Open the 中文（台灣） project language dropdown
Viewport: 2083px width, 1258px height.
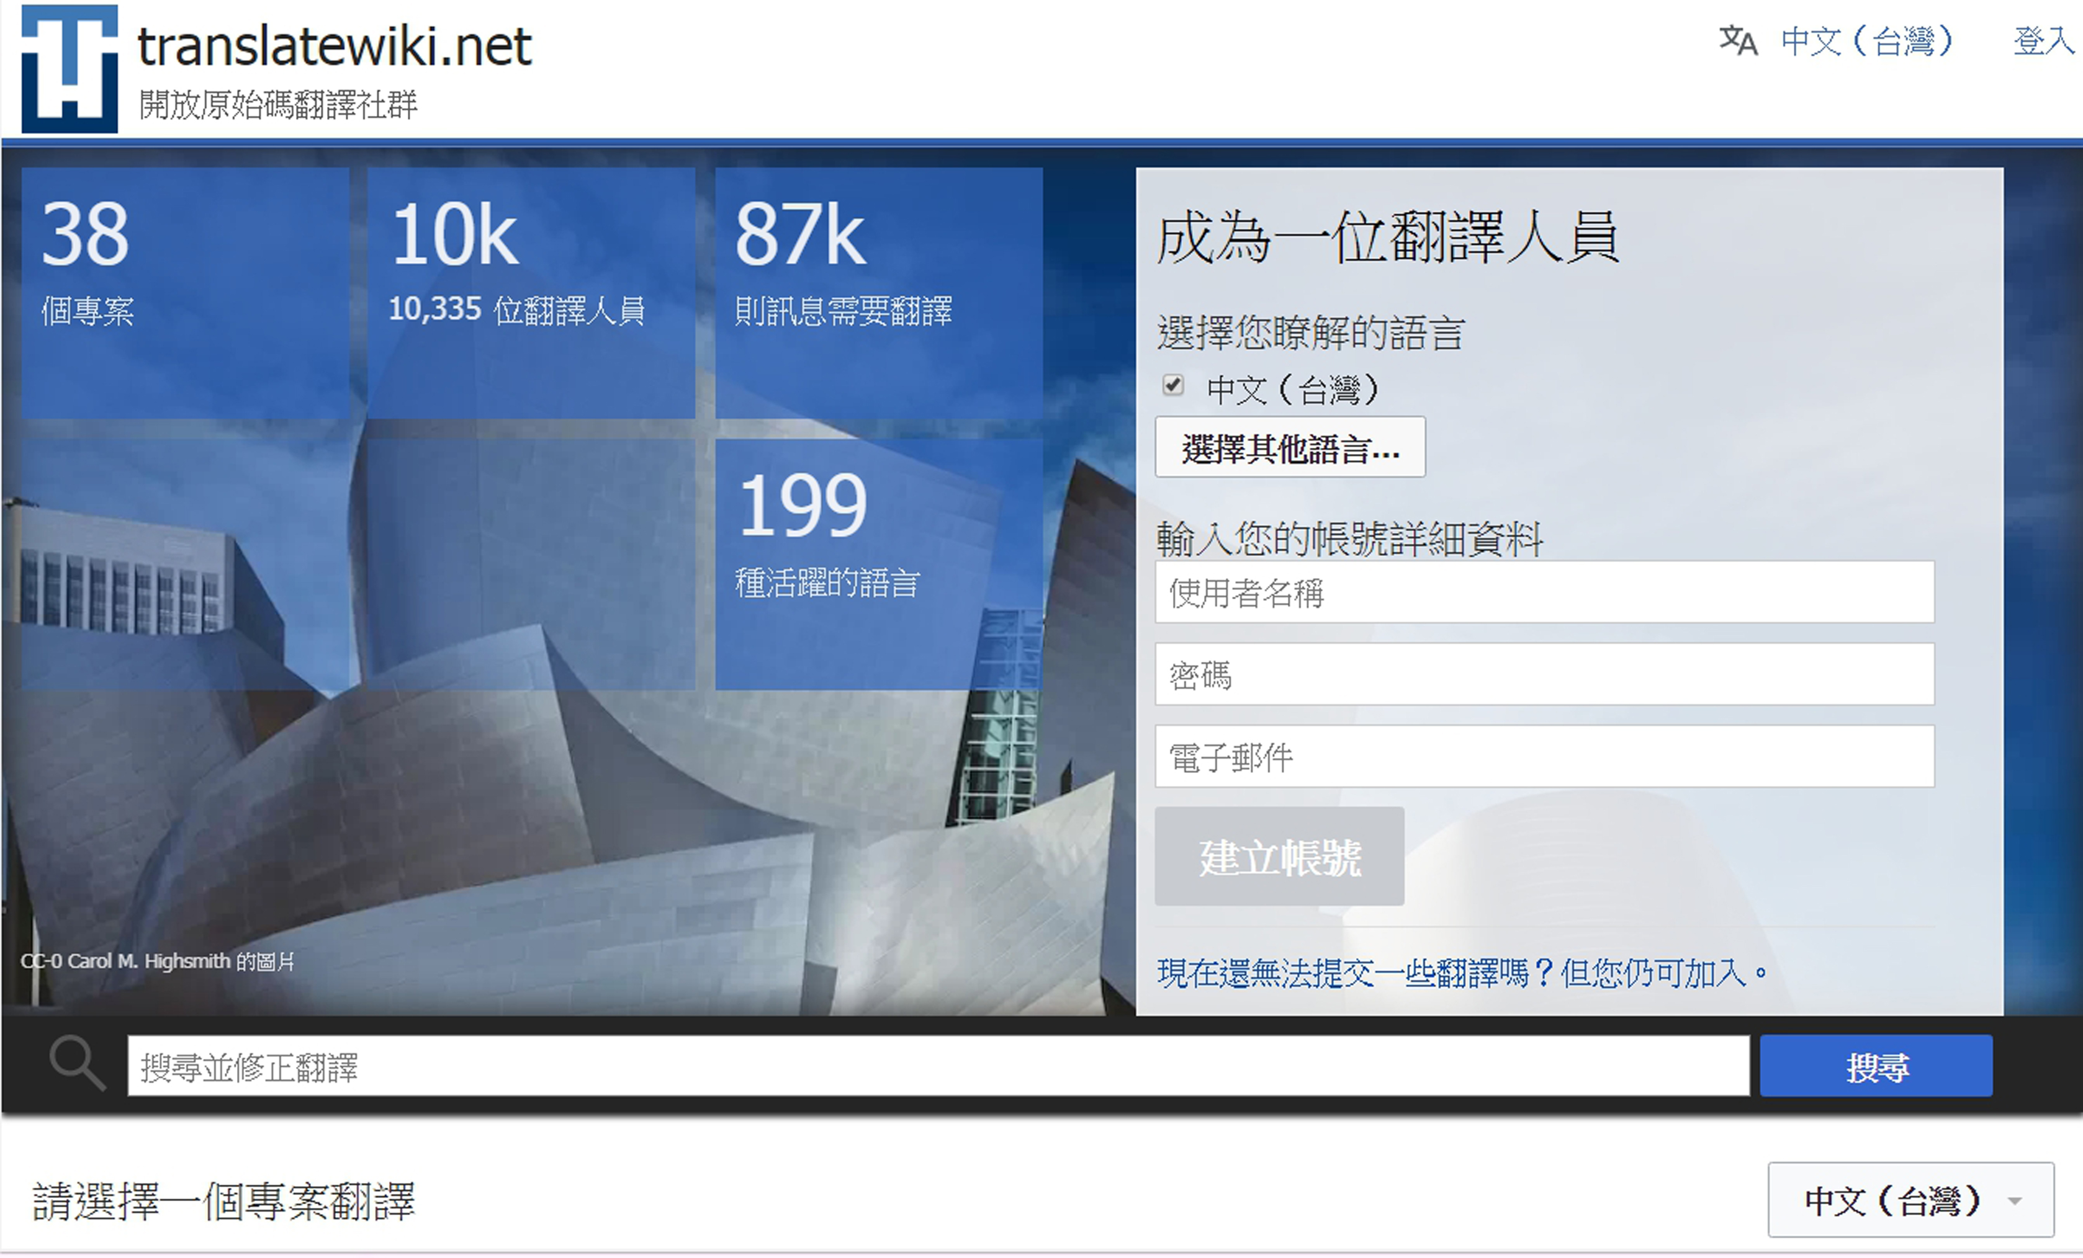tap(1910, 1200)
